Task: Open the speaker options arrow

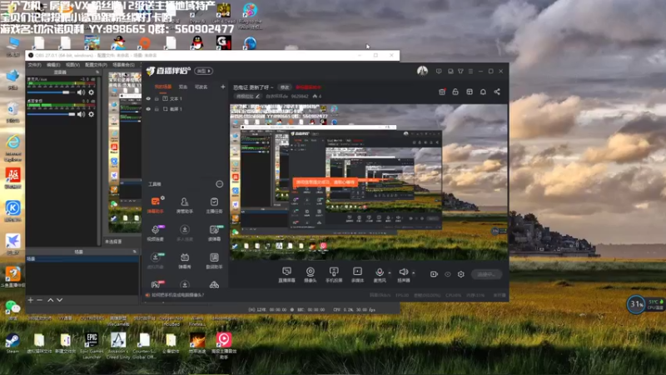Action: coord(413,273)
